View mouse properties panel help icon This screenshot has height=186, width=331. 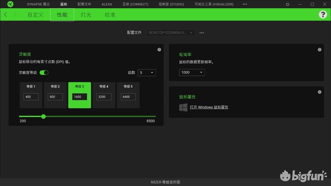[320, 92]
